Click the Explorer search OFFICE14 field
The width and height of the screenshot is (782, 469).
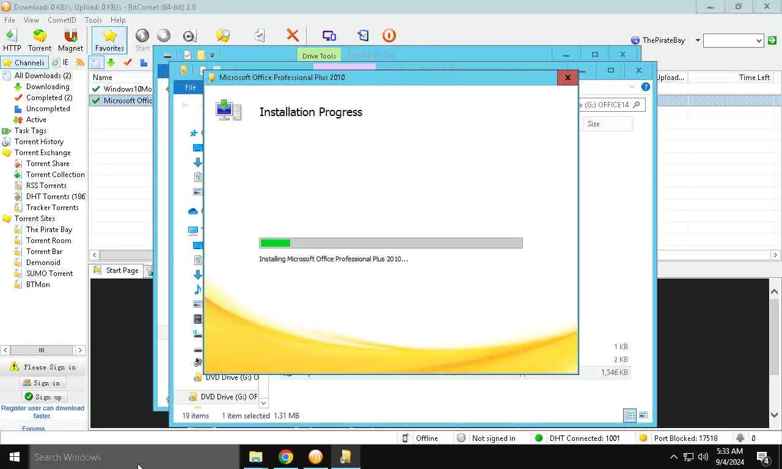[x=612, y=104]
